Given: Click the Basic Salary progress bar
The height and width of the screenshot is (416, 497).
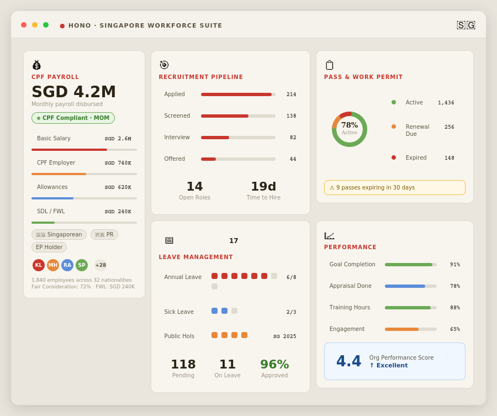Looking at the screenshot, I should pos(84,150).
